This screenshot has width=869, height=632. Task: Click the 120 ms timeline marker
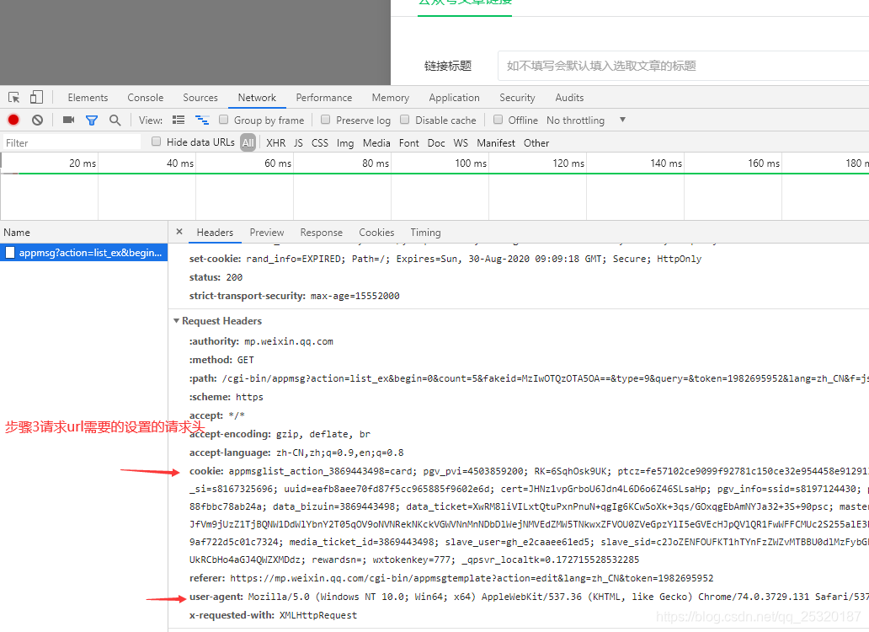click(568, 163)
